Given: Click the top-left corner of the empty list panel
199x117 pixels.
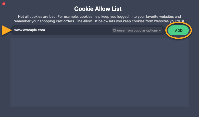Looking at the screenshot, I should pyautogui.click(x=12, y=39).
